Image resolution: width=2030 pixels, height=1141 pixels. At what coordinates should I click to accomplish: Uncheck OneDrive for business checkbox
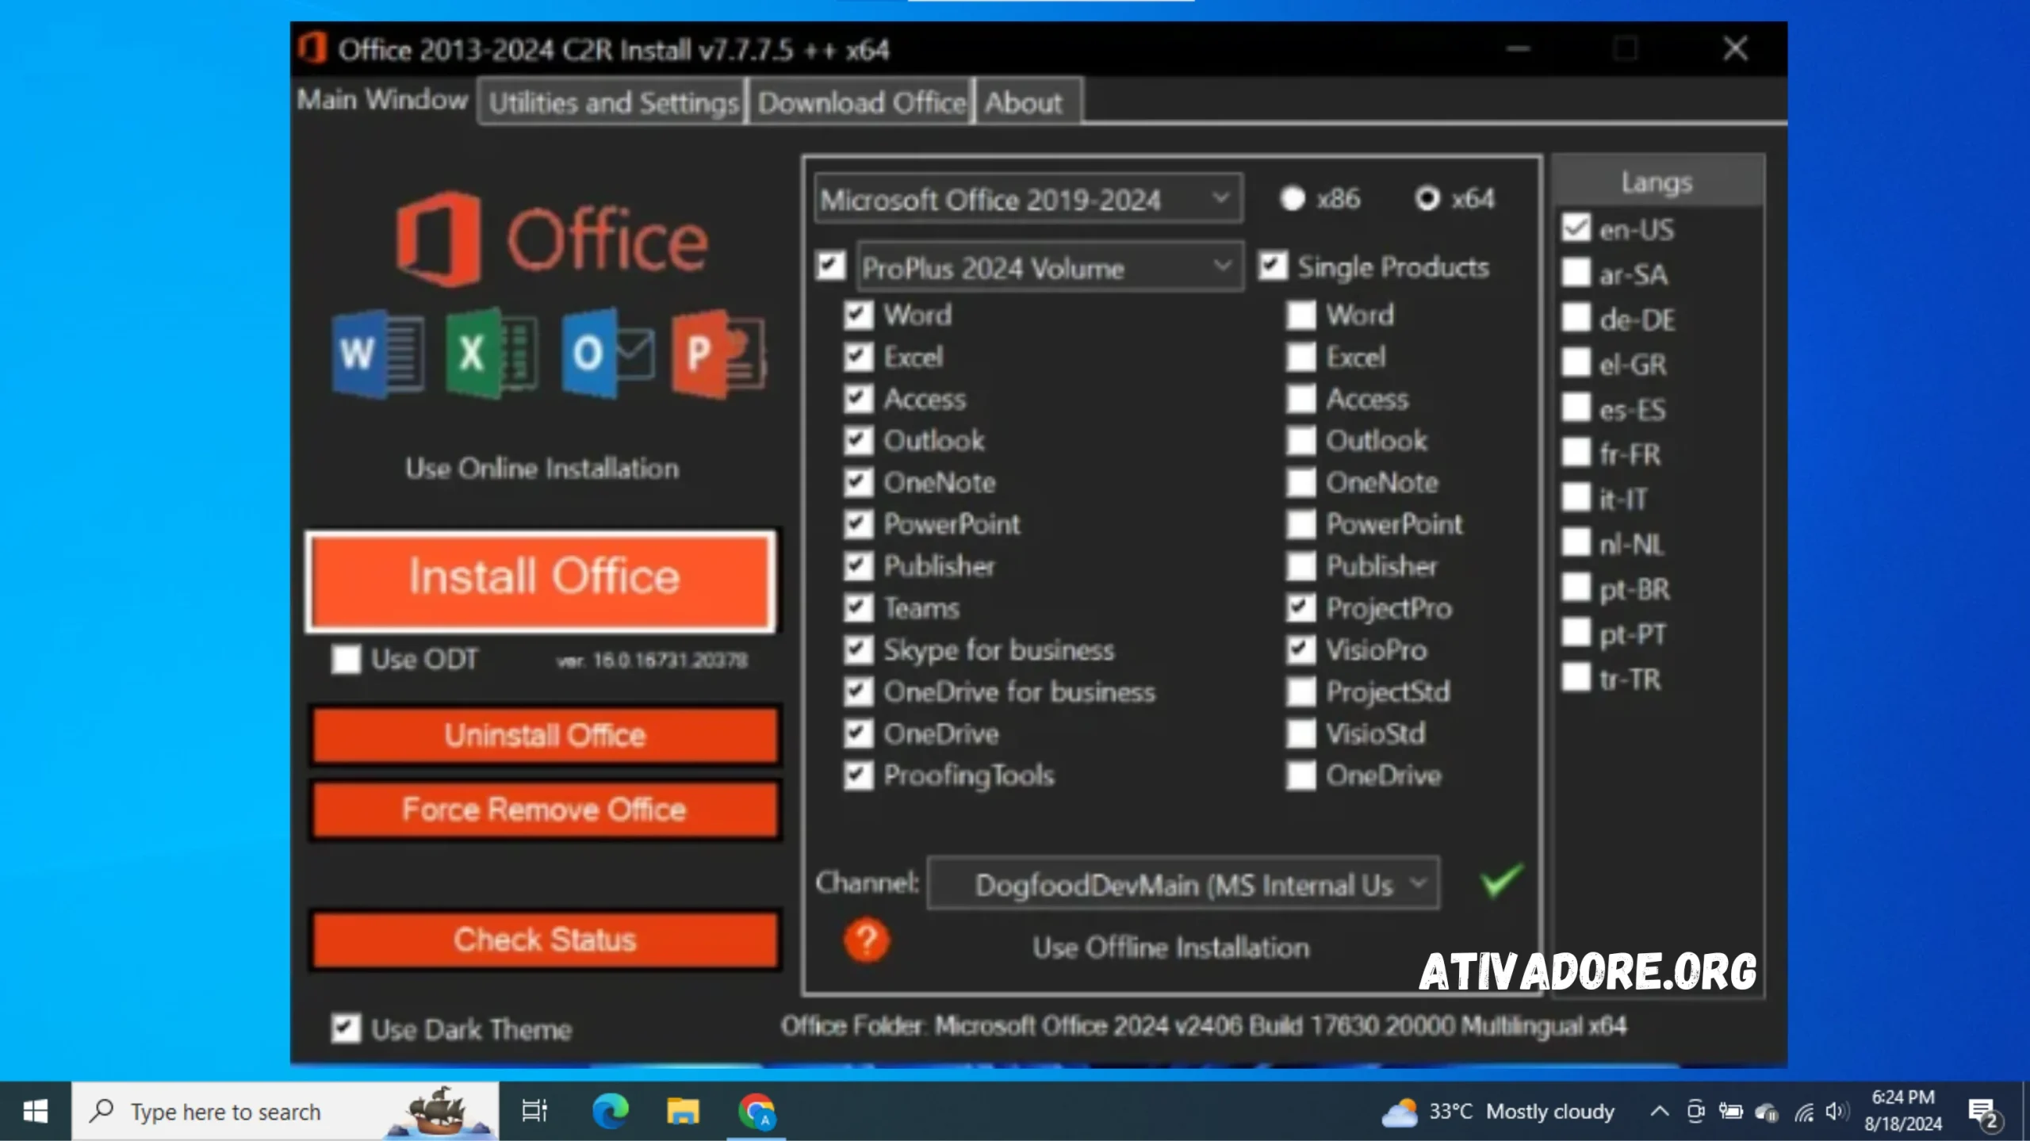858,692
